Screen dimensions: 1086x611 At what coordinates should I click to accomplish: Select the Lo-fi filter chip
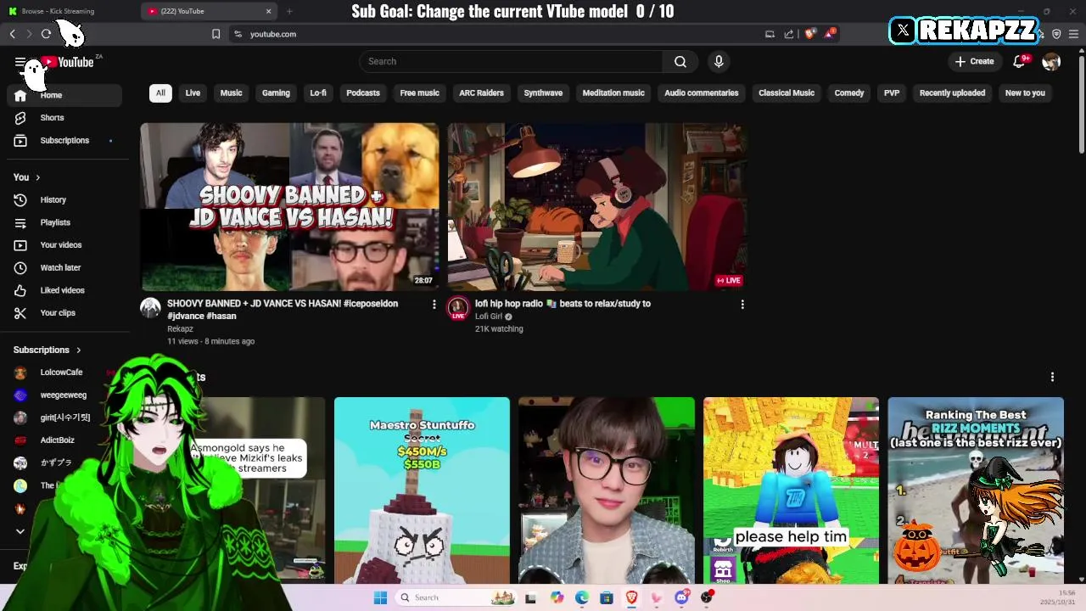[318, 92]
